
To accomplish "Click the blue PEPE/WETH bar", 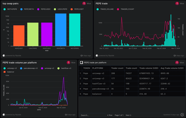I will [x=61, y=30].
